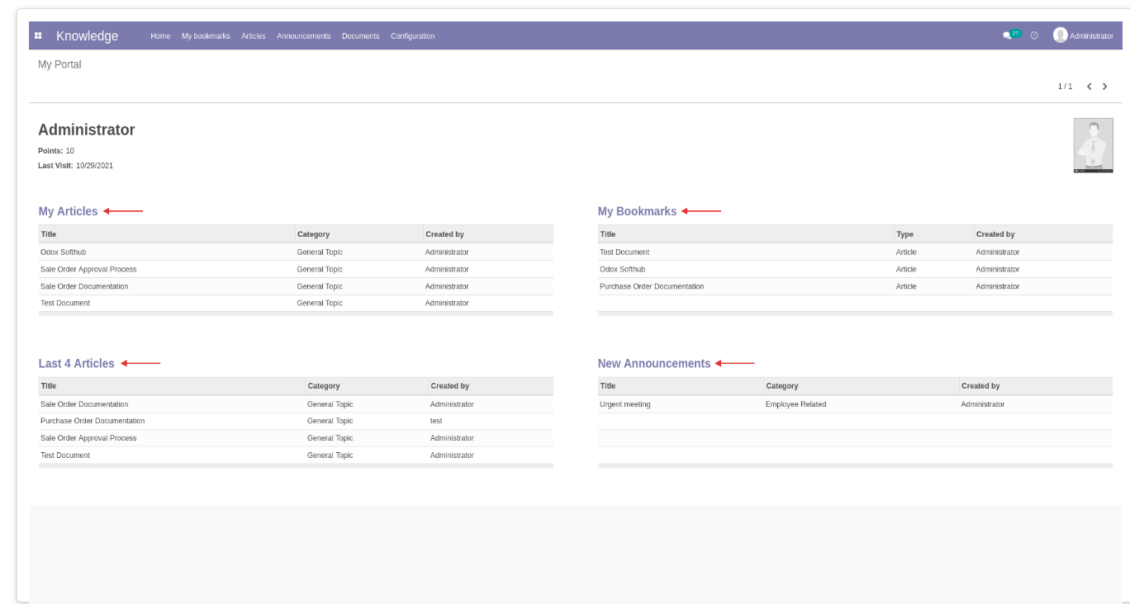This screenshot has height=604, width=1130.
Task: Open Odox Softhub row in My Articles
Action: (296, 252)
